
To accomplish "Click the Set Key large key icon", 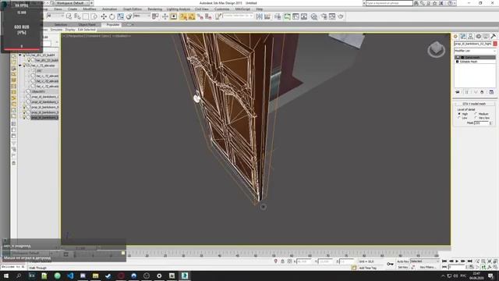I will (390, 264).
